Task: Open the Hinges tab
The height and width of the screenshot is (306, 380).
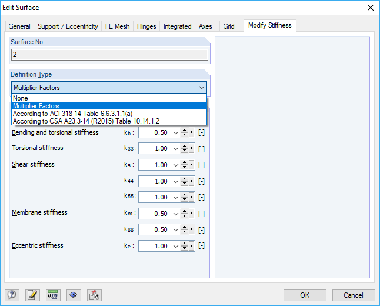Action: [x=146, y=26]
